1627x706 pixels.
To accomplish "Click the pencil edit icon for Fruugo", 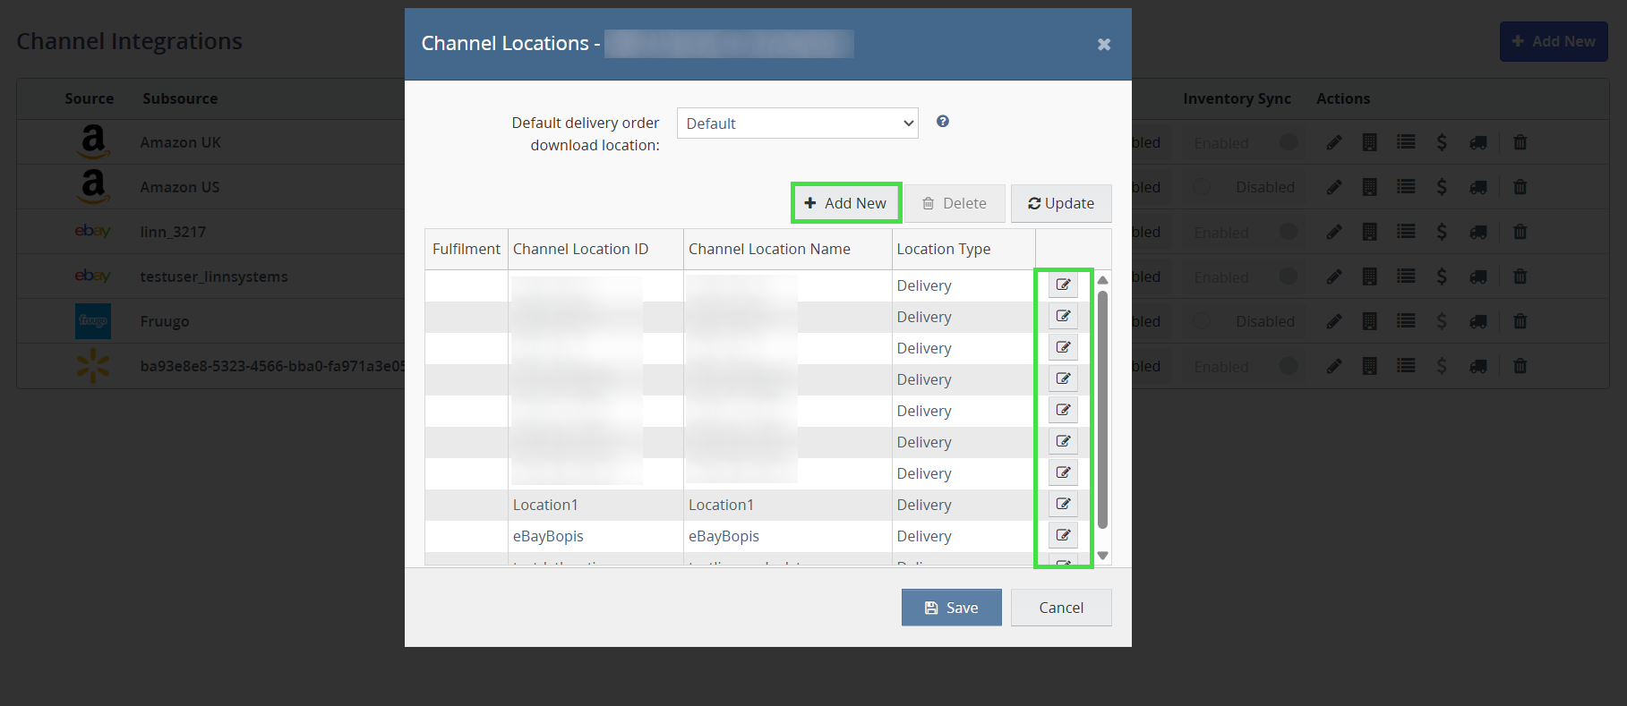I will (1334, 321).
